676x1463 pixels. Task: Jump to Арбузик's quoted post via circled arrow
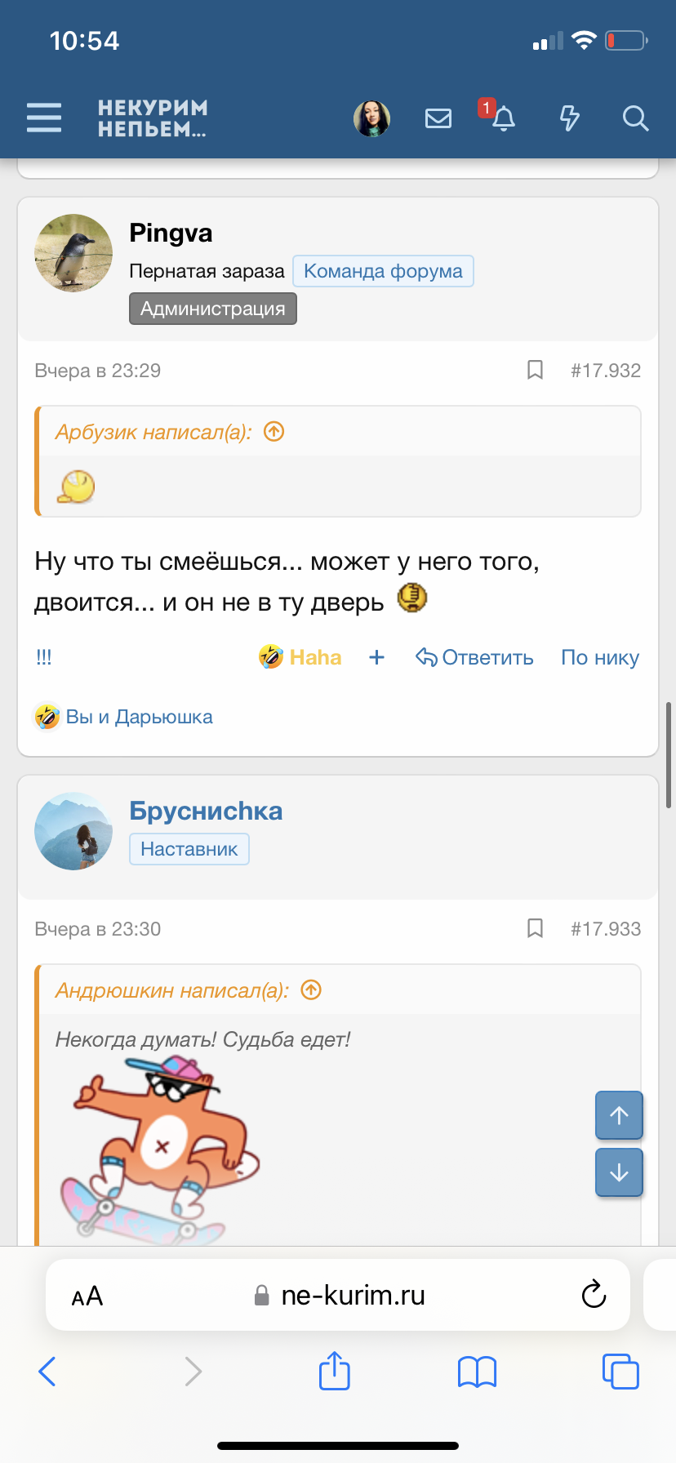274,431
